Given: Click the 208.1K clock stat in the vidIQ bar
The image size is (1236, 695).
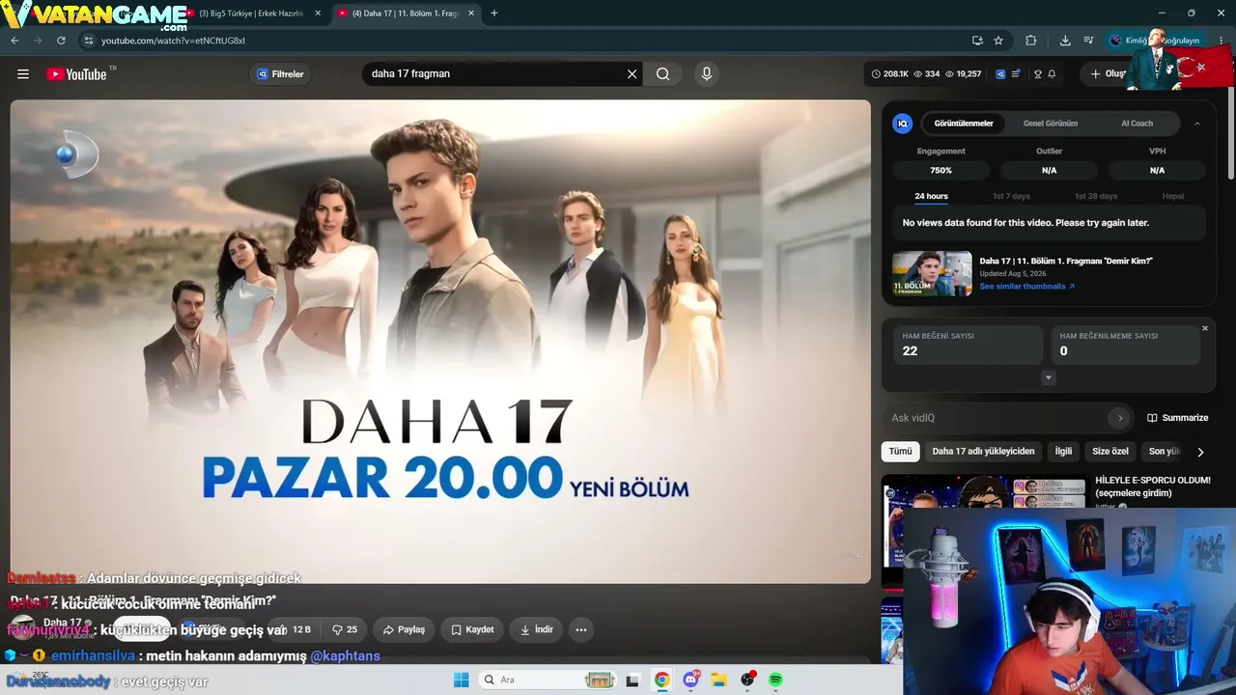Looking at the screenshot, I should click(889, 74).
